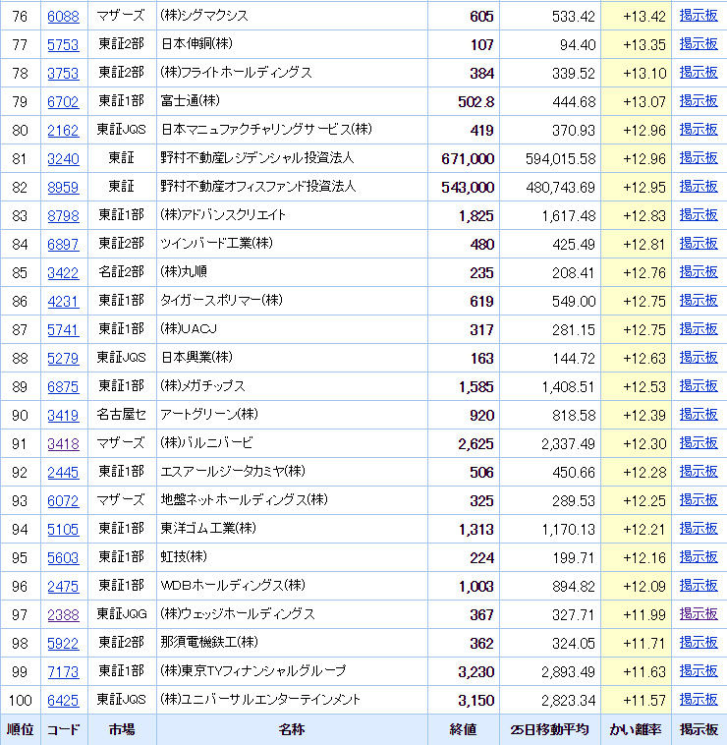
Task: Click the 市場 column header
Action: click(x=122, y=729)
